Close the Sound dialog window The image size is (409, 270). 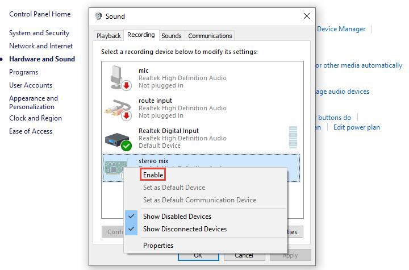tap(307, 16)
